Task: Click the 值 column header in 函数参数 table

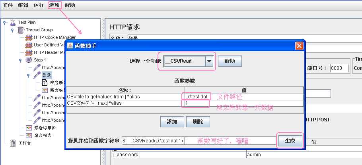Action: [x=244, y=90]
